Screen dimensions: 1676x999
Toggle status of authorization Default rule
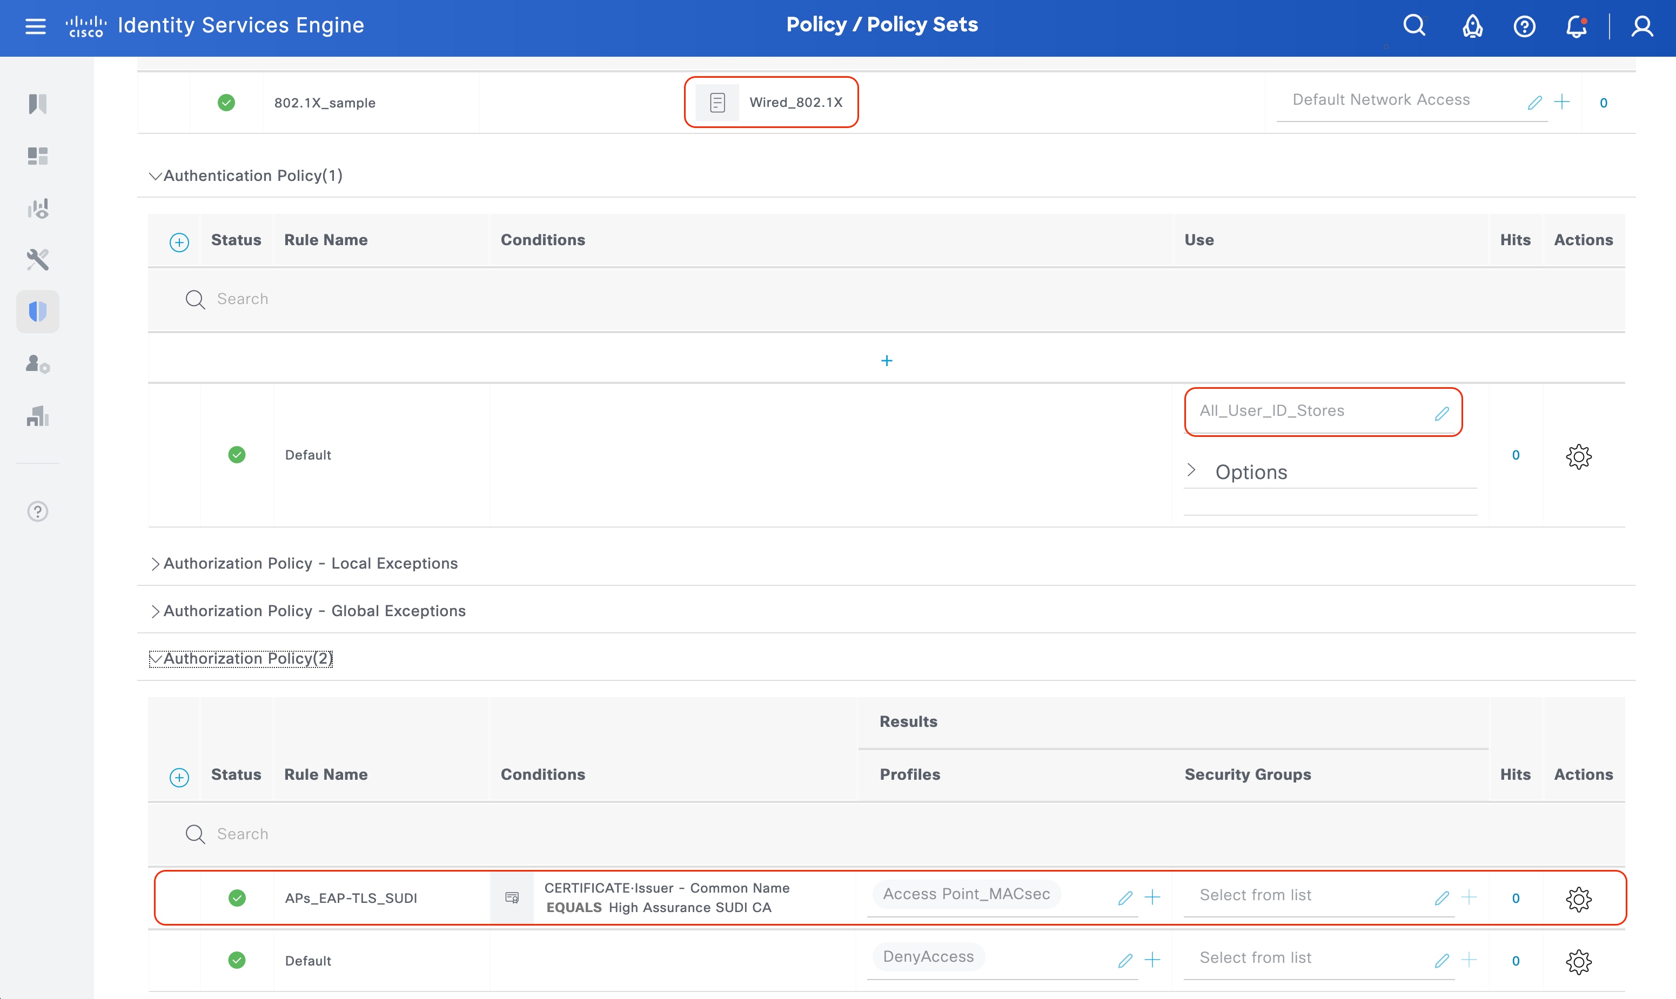tap(237, 960)
